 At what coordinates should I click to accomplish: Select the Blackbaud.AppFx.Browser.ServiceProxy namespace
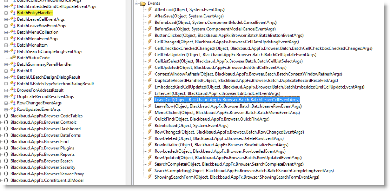47,174
